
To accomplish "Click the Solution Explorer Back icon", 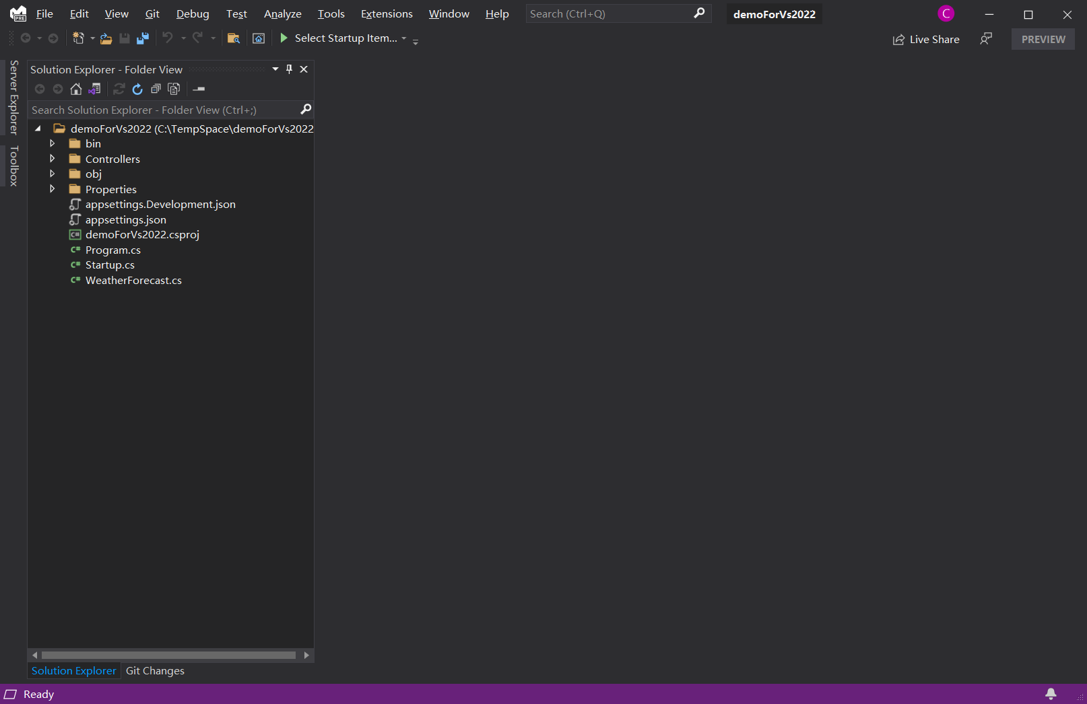I will pos(40,89).
